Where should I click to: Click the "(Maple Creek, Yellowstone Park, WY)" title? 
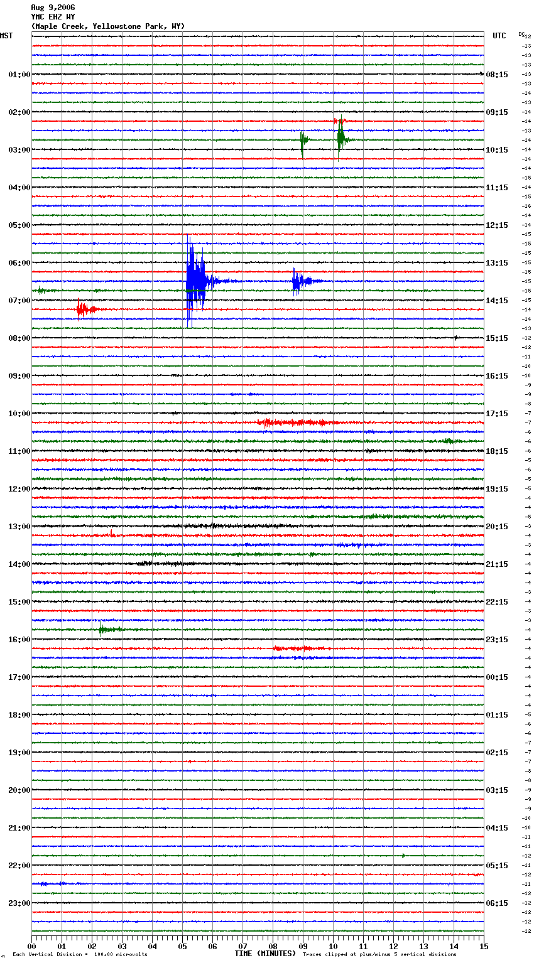108,26
